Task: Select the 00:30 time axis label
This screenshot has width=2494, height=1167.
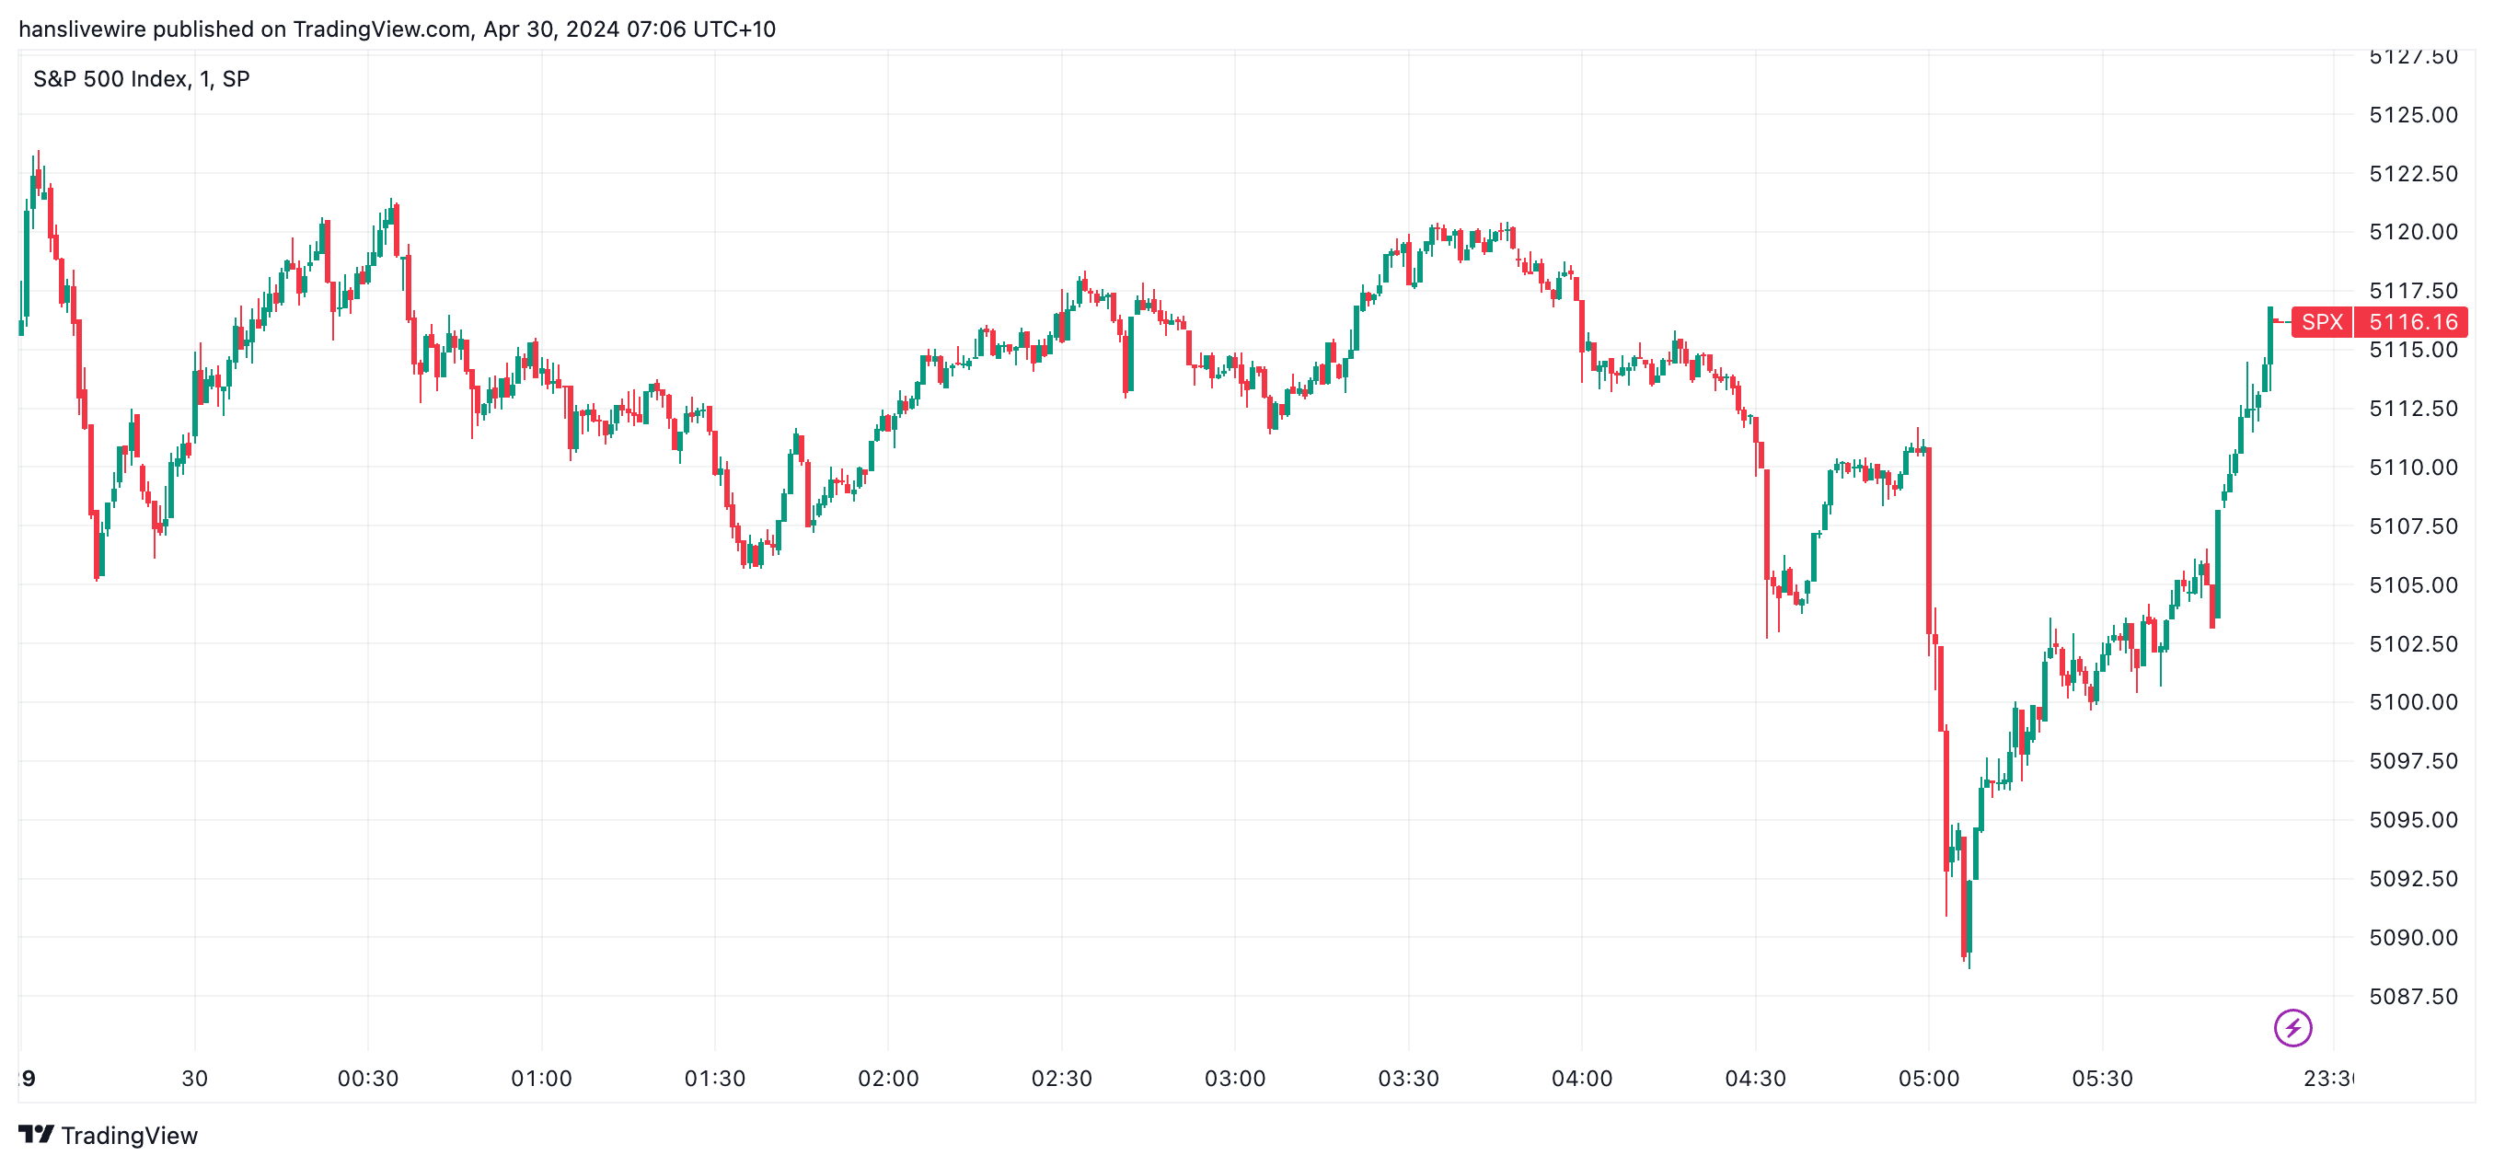Action: point(368,1078)
